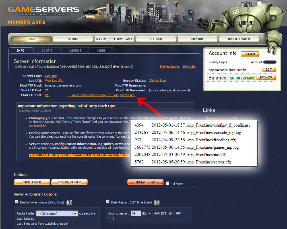The height and width of the screenshot is (229, 287).
Task: Go to HOME navigation tab
Action: (x=31, y=39)
